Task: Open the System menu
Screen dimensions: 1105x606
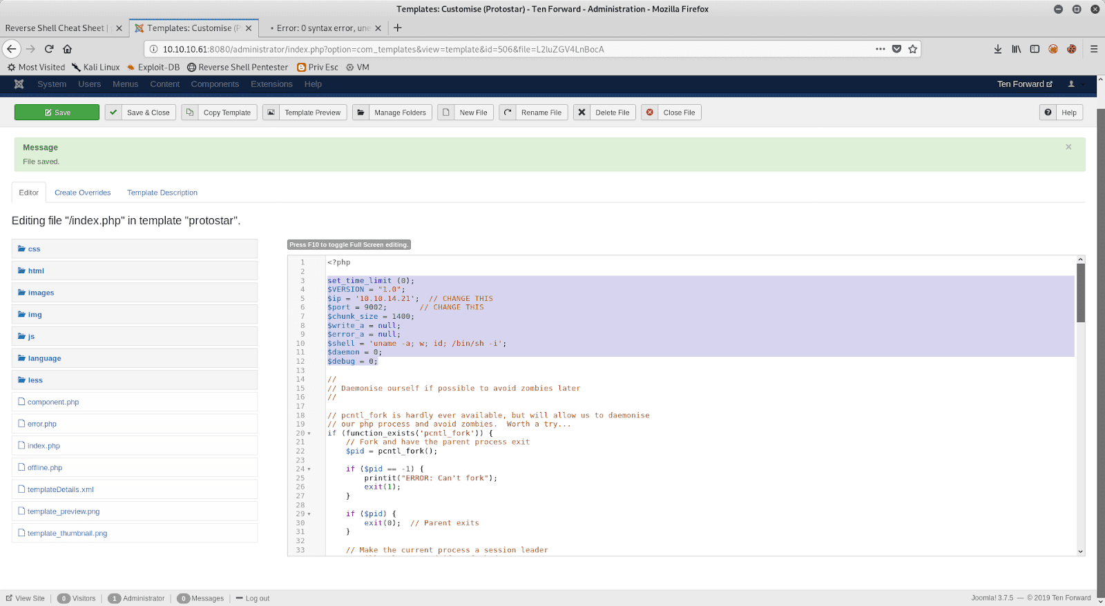Action: pos(52,84)
